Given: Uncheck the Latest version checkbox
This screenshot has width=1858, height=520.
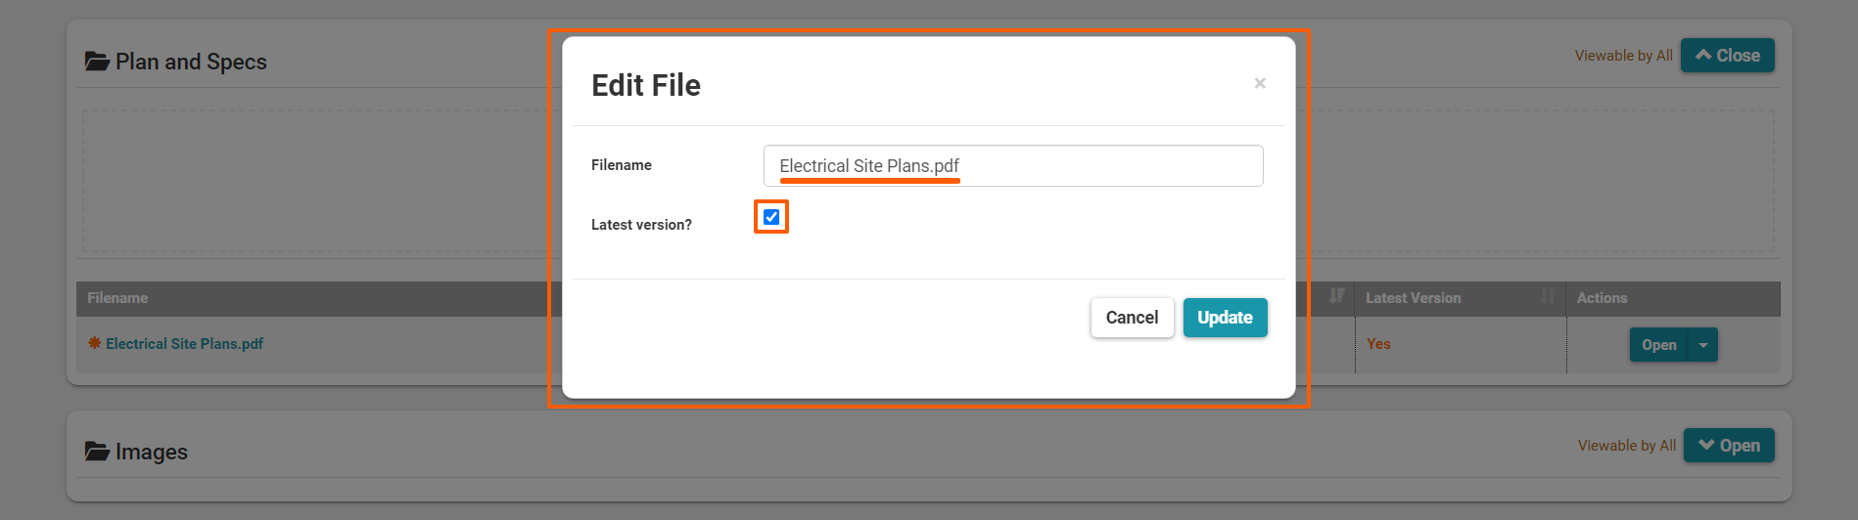Looking at the screenshot, I should (771, 217).
